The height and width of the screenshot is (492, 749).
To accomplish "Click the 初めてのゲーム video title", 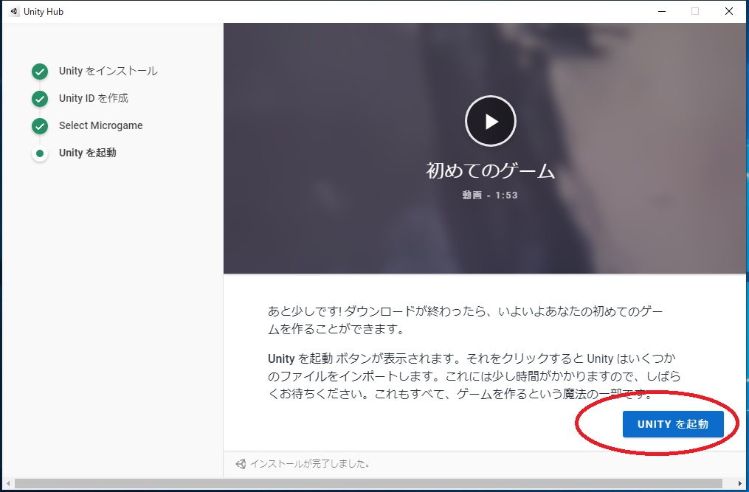I will (x=491, y=171).
